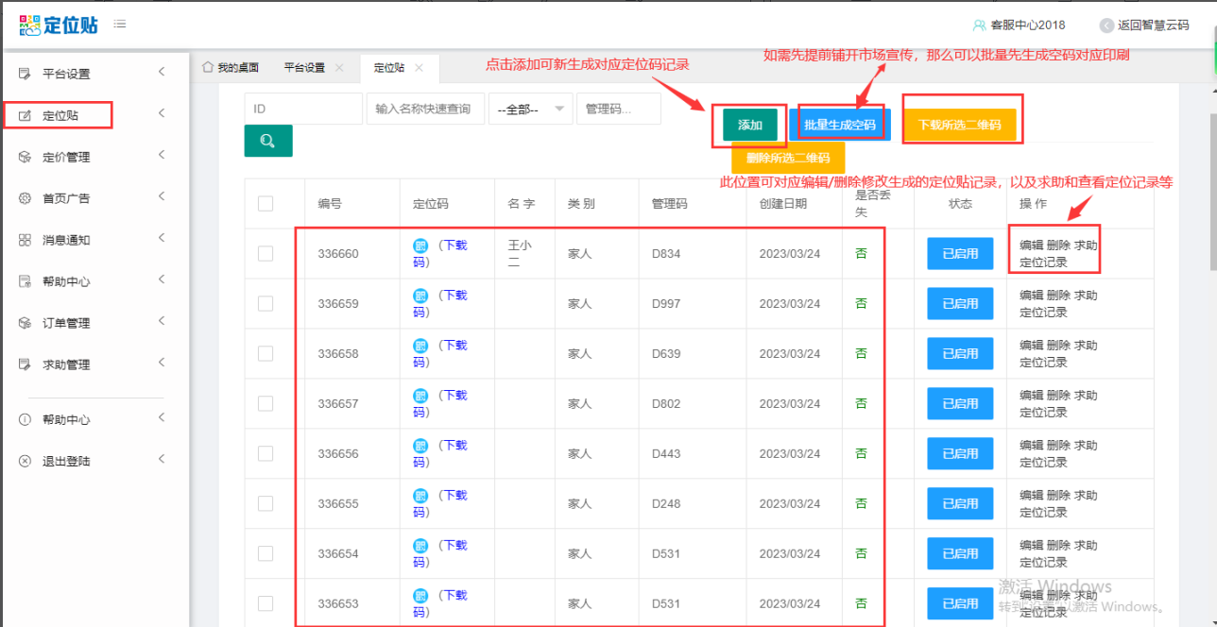
Task: Click QR code icon for row 336657
Action: (420, 396)
